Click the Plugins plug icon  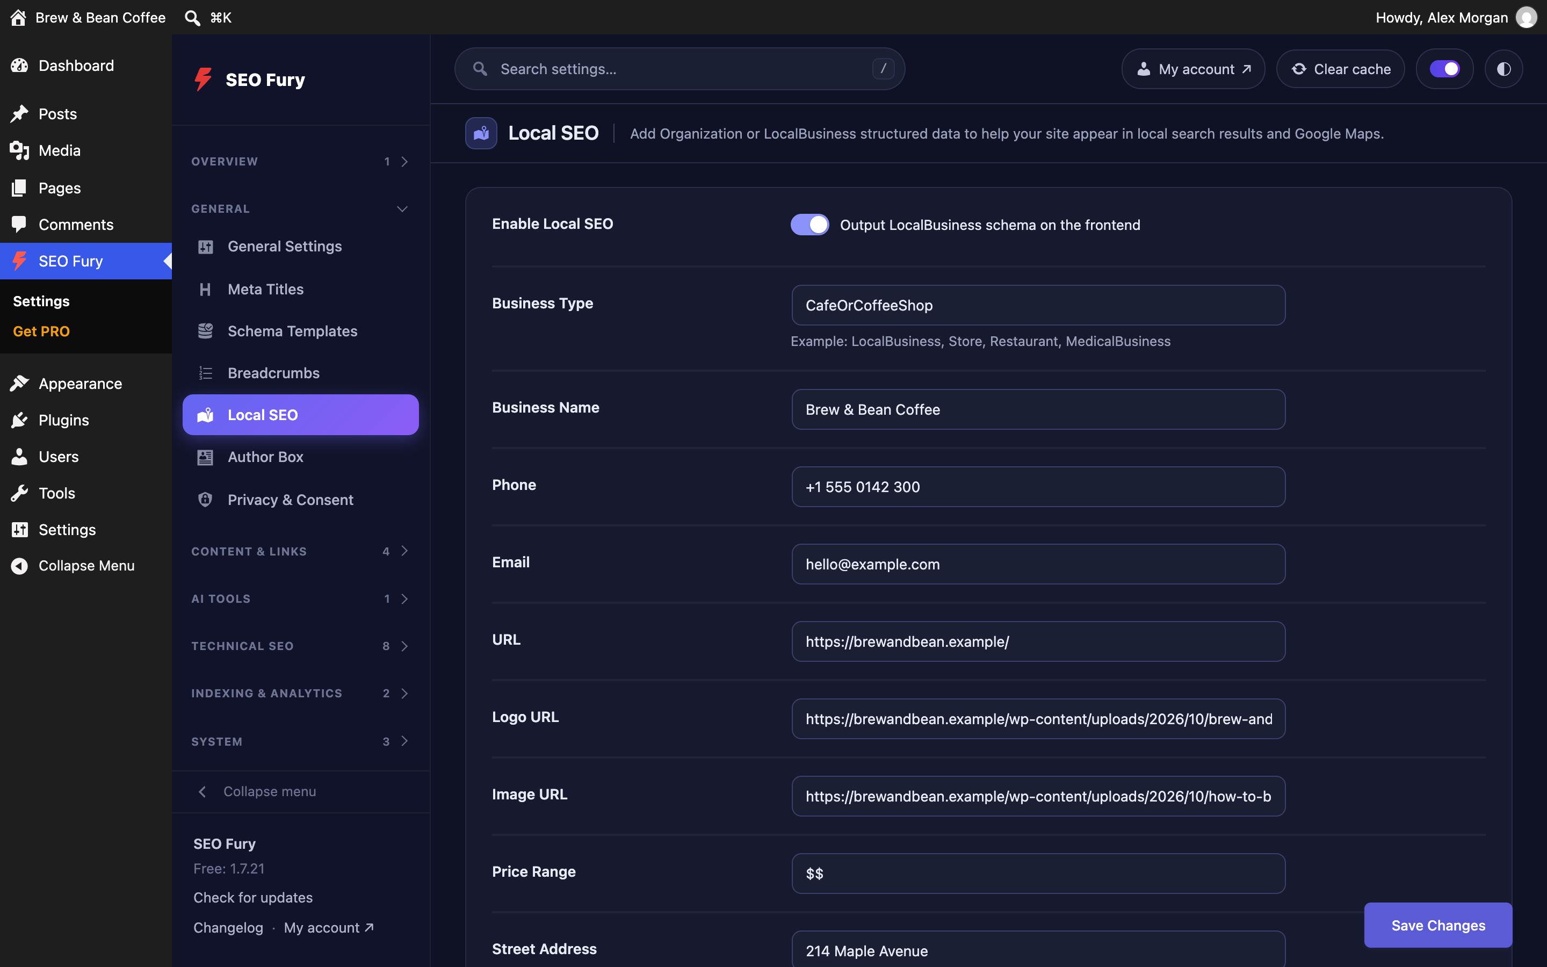coord(19,420)
